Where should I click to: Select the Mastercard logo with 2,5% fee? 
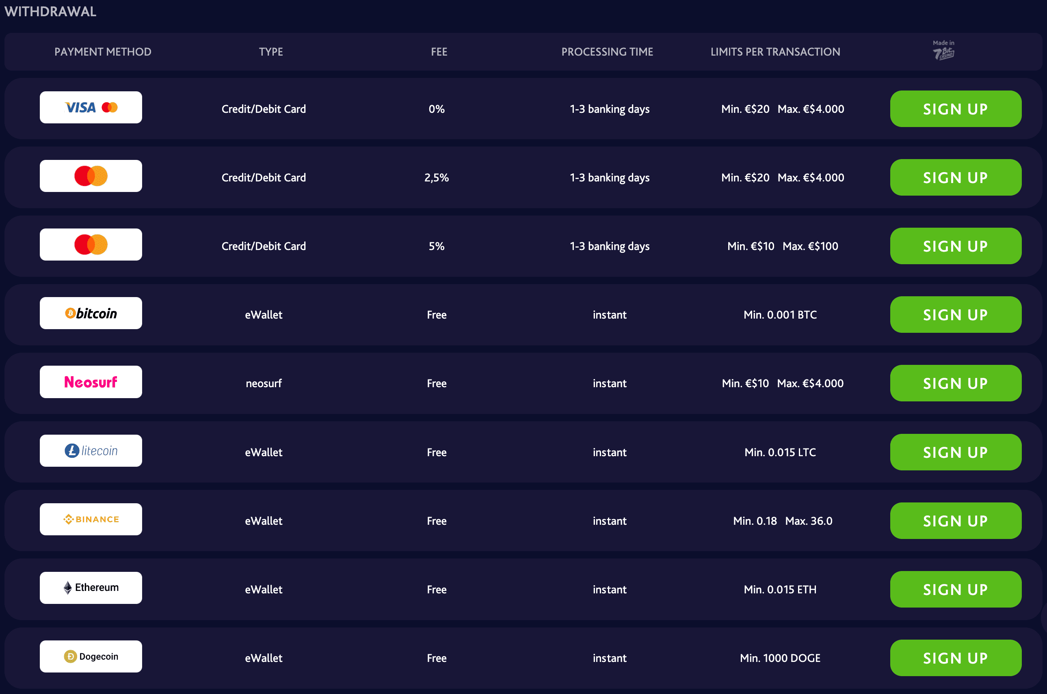tap(91, 176)
